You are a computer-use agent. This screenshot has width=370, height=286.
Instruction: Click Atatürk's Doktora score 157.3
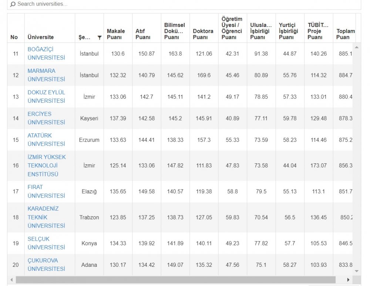click(x=204, y=140)
